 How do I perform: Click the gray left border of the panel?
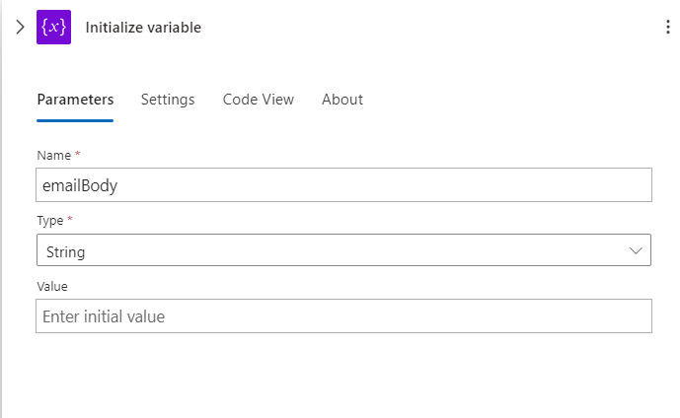2,246
